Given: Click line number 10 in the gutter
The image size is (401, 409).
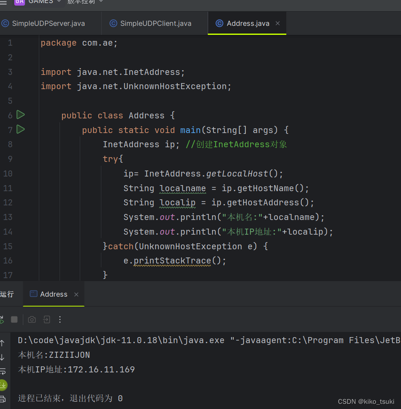Looking at the screenshot, I should [x=8, y=174].
